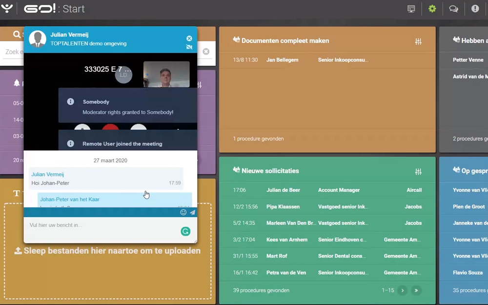Click the filter sliders icon on purple panel
This screenshot has width=488, height=305.
click(200, 84)
